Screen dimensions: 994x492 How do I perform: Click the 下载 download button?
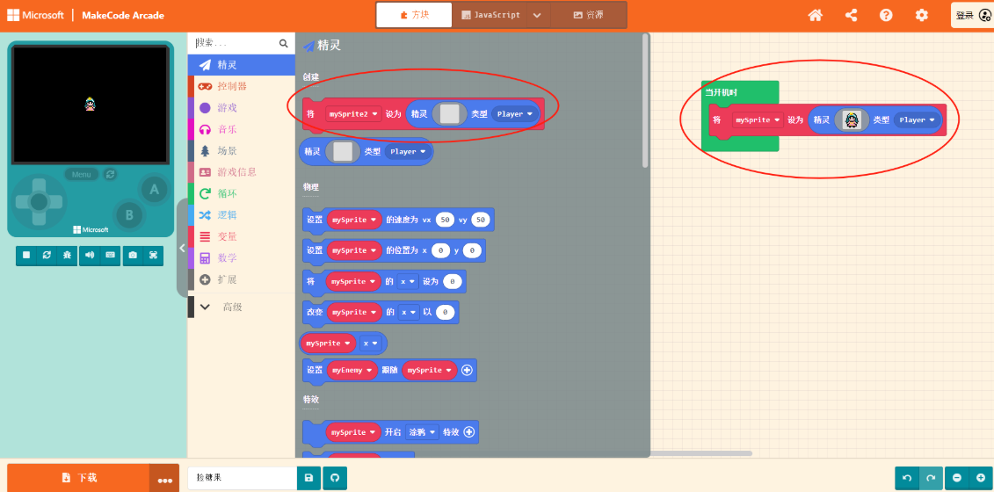(x=79, y=478)
